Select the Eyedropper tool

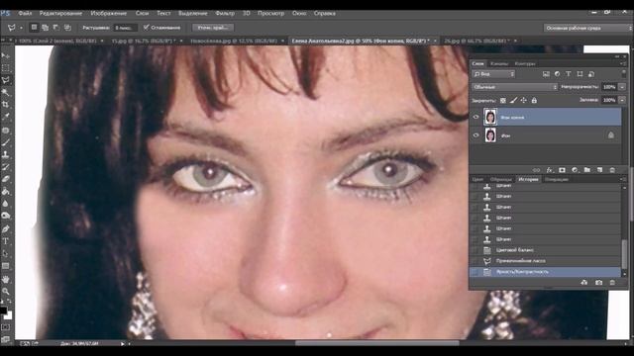(x=6, y=117)
